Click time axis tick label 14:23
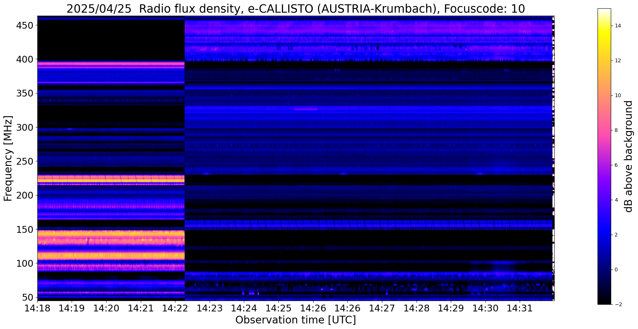The width and height of the screenshot is (638, 329). coord(210,308)
